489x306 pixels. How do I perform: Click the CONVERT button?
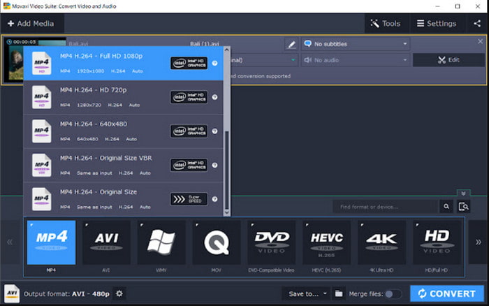click(447, 293)
